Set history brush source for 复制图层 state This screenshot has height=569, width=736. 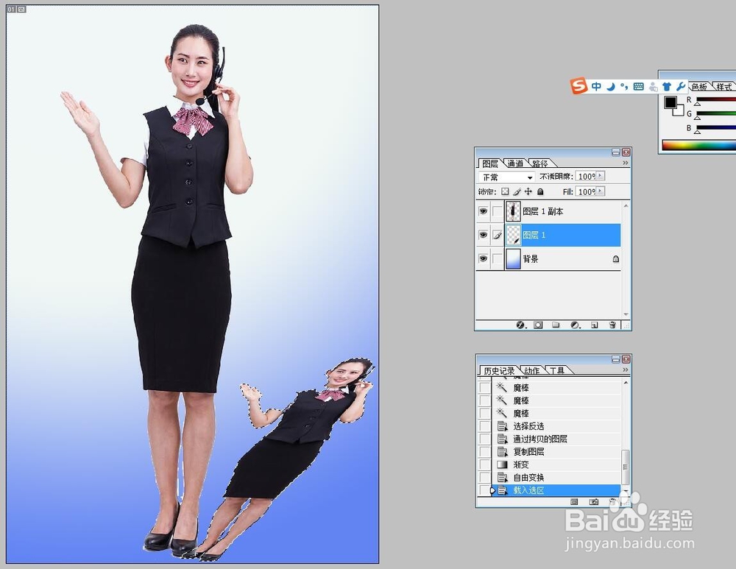[484, 452]
